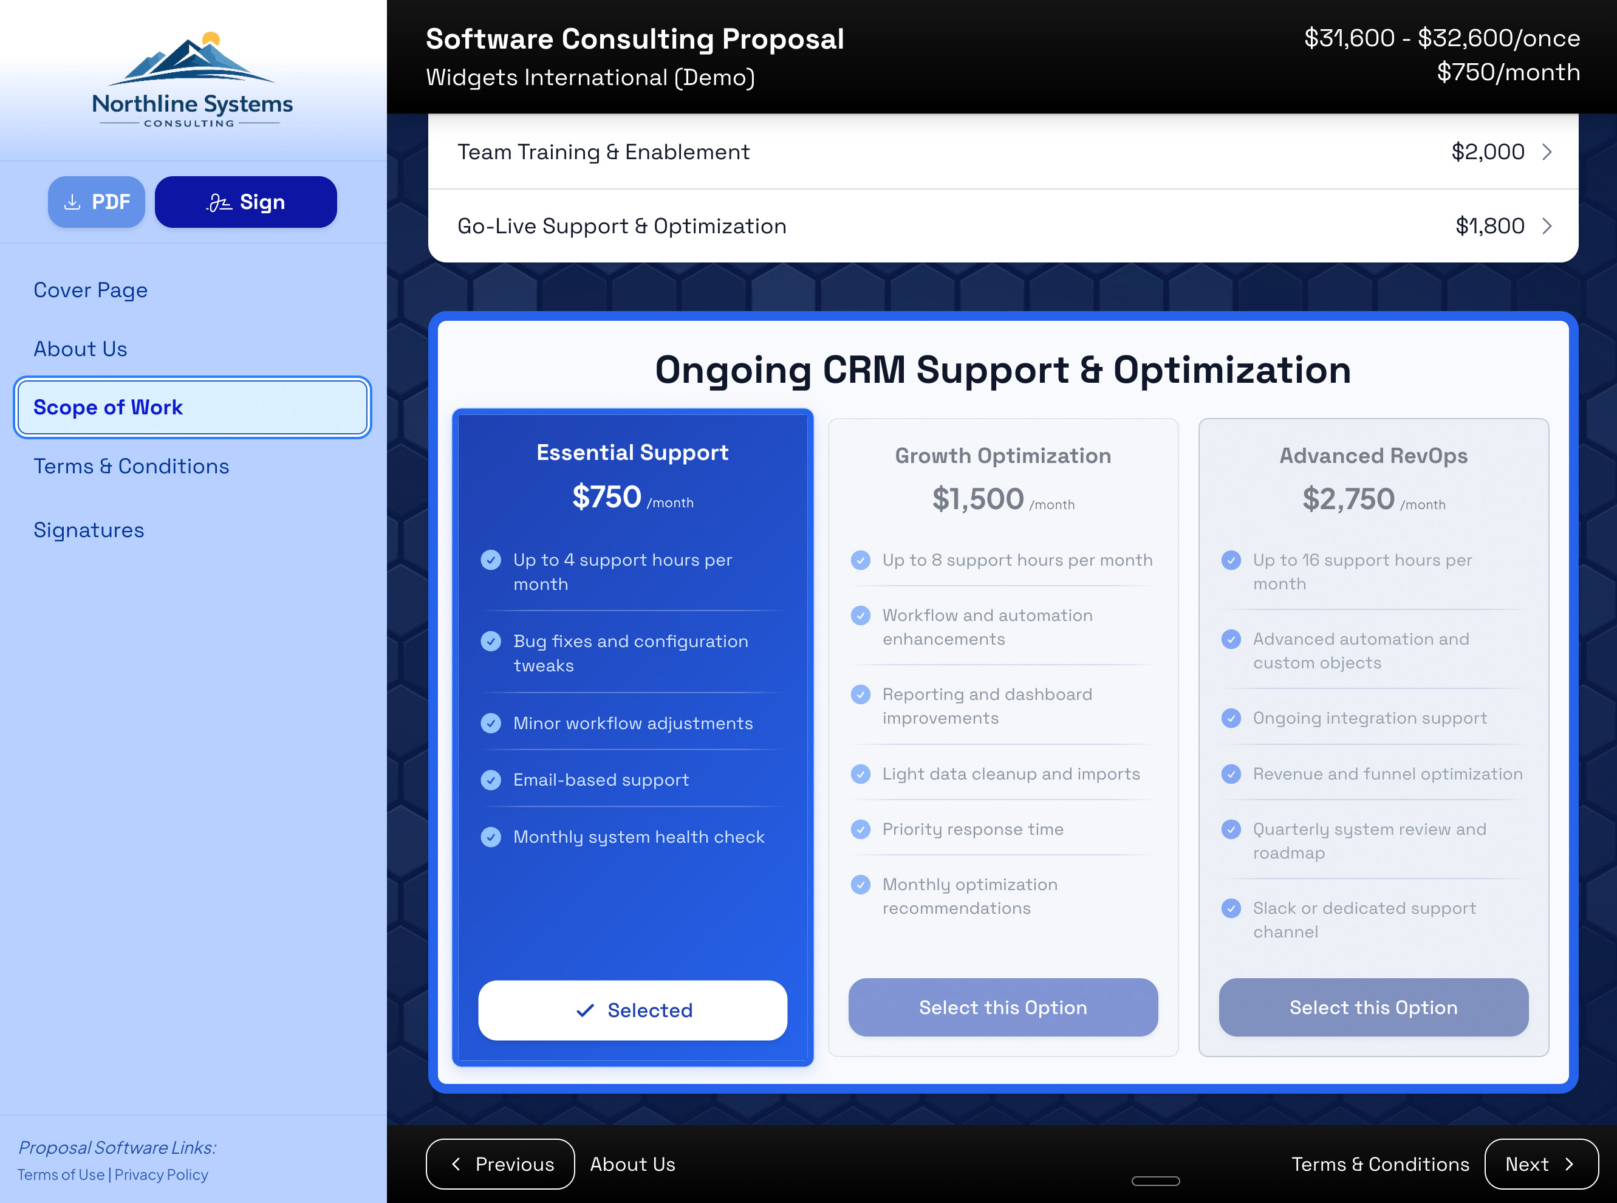Click the check icon beside Email-based support
Image resolution: width=1617 pixels, height=1203 pixels.
[491, 780]
